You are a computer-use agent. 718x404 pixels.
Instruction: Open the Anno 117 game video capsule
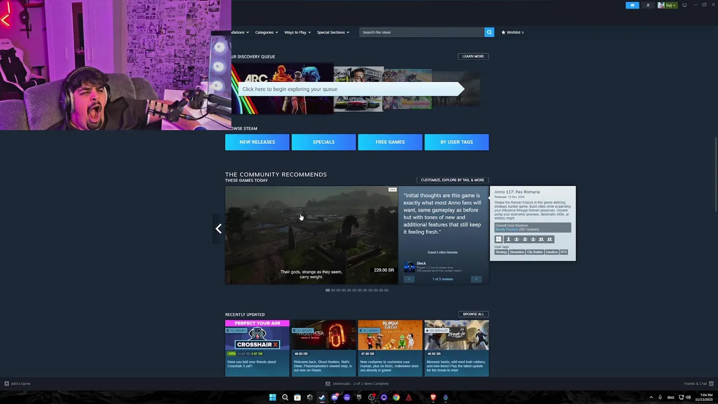point(311,235)
